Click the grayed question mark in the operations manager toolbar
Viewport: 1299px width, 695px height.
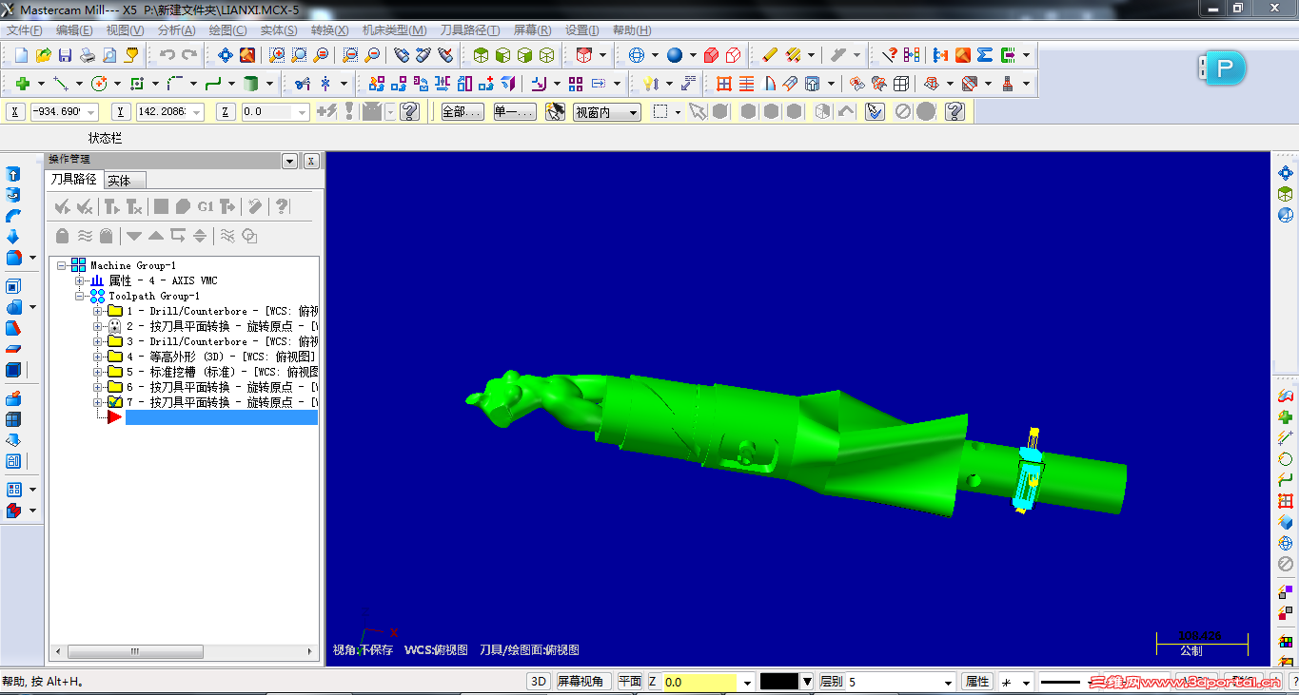tap(282, 206)
